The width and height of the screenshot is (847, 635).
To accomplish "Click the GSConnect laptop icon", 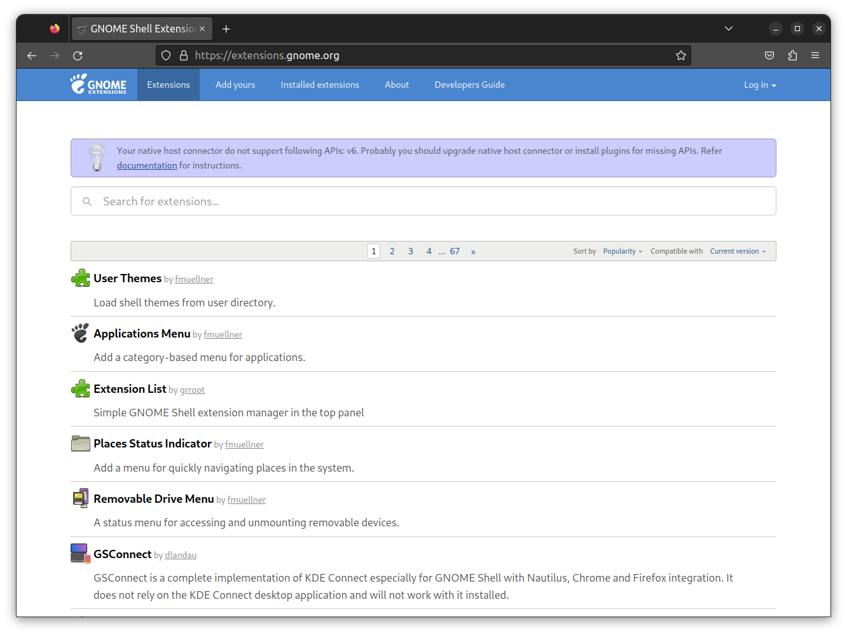I will [81, 553].
